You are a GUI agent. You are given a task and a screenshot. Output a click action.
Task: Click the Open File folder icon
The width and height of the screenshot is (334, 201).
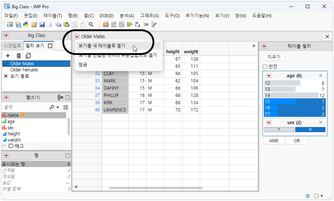34,25
